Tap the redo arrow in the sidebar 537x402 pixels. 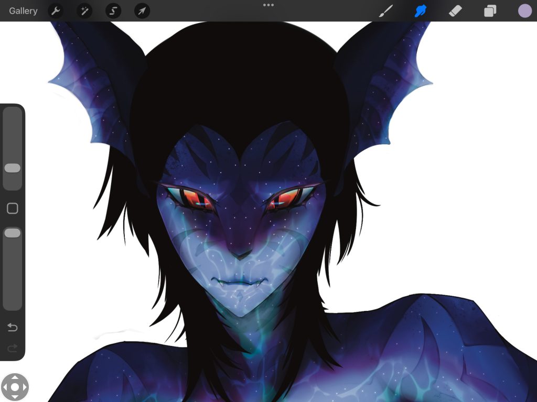(12, 348)
